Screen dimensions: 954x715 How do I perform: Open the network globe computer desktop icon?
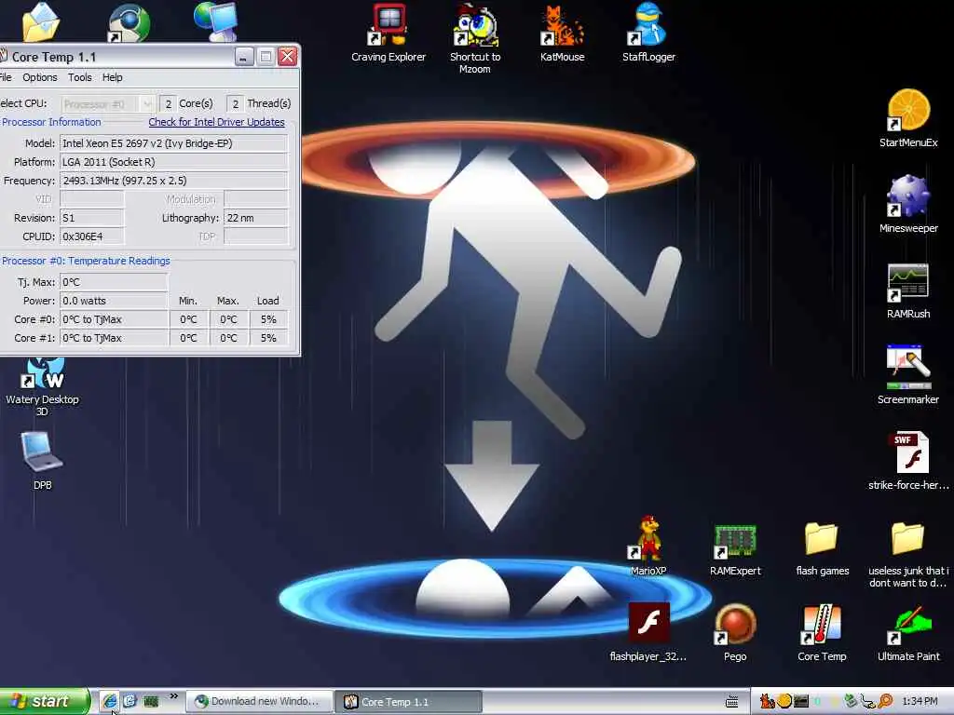215,20
